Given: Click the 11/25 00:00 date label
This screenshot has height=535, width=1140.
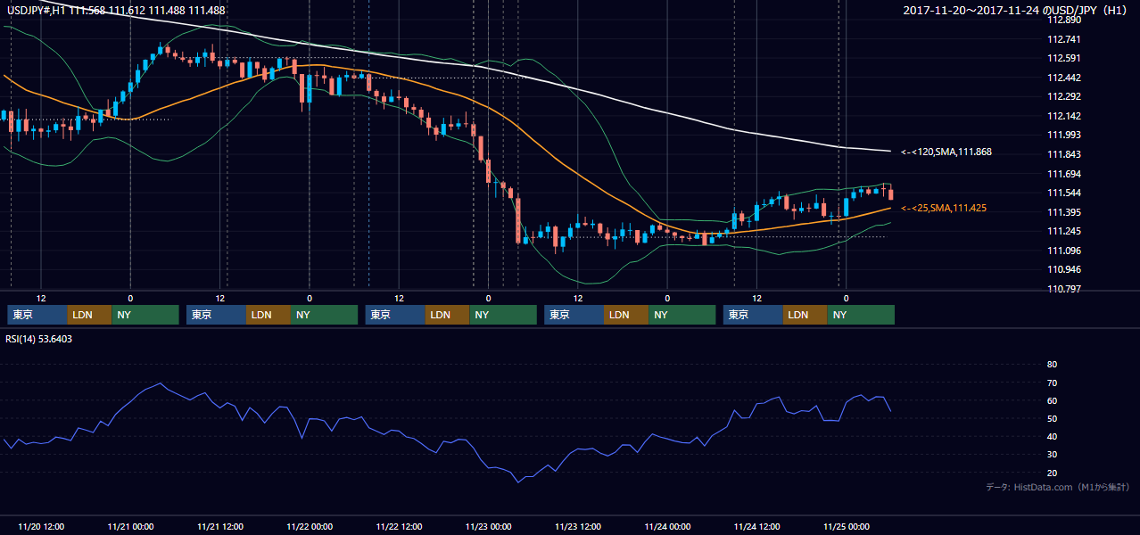Looking at the screenshot, I should [846, 526].
